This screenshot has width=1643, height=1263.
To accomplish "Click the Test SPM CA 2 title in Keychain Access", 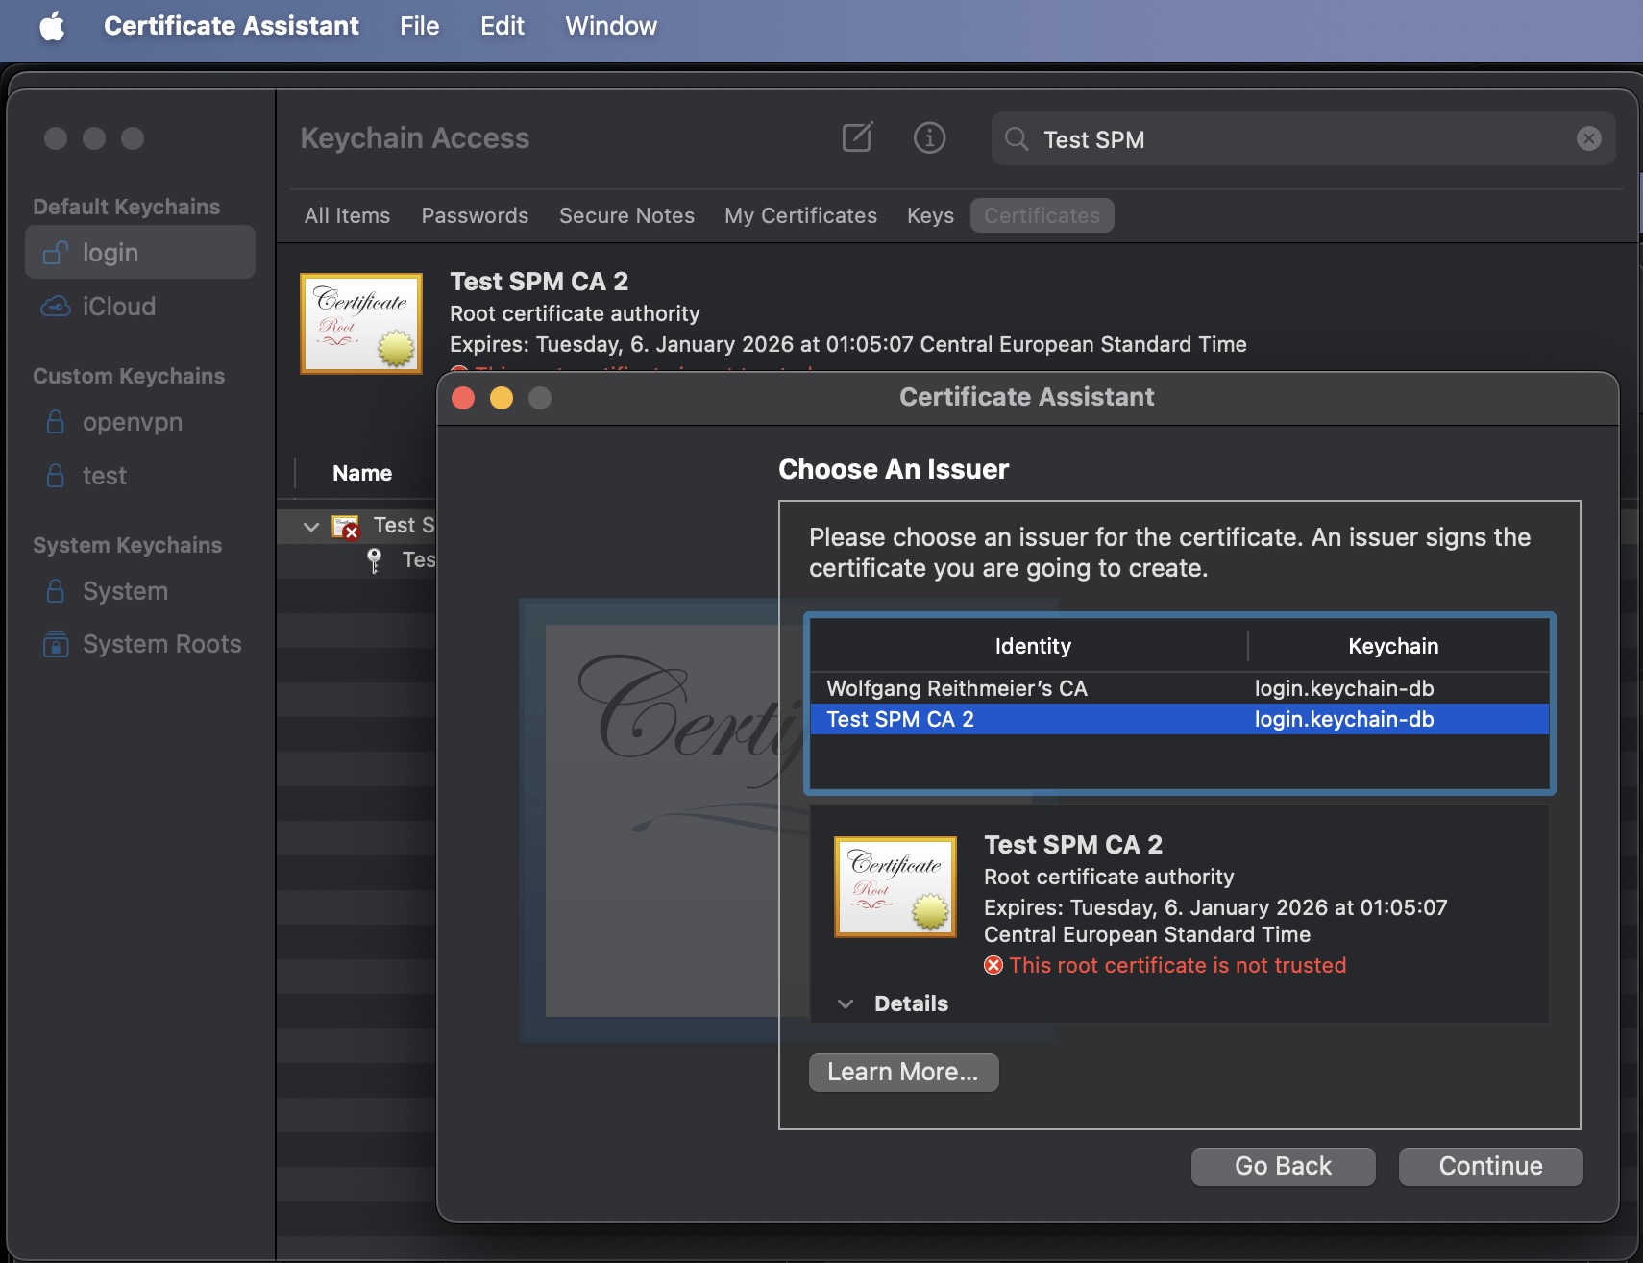I will [x=539, y=282].
